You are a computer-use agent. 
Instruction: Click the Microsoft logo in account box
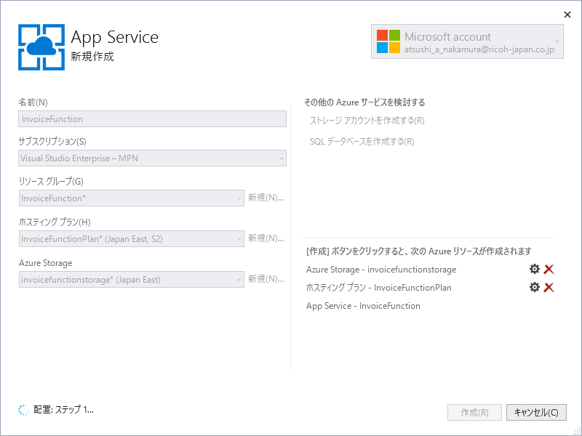click(388, 41)
